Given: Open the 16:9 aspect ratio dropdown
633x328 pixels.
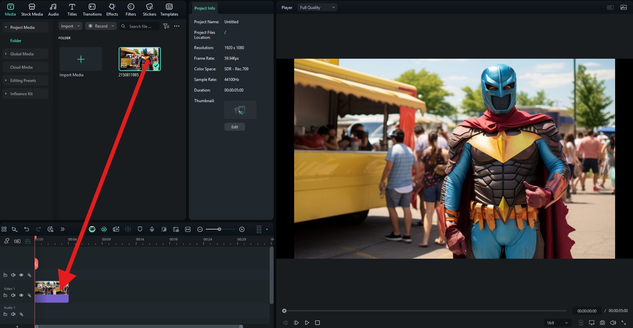Looking at the screenshot, I should click(x=557, y=323).
